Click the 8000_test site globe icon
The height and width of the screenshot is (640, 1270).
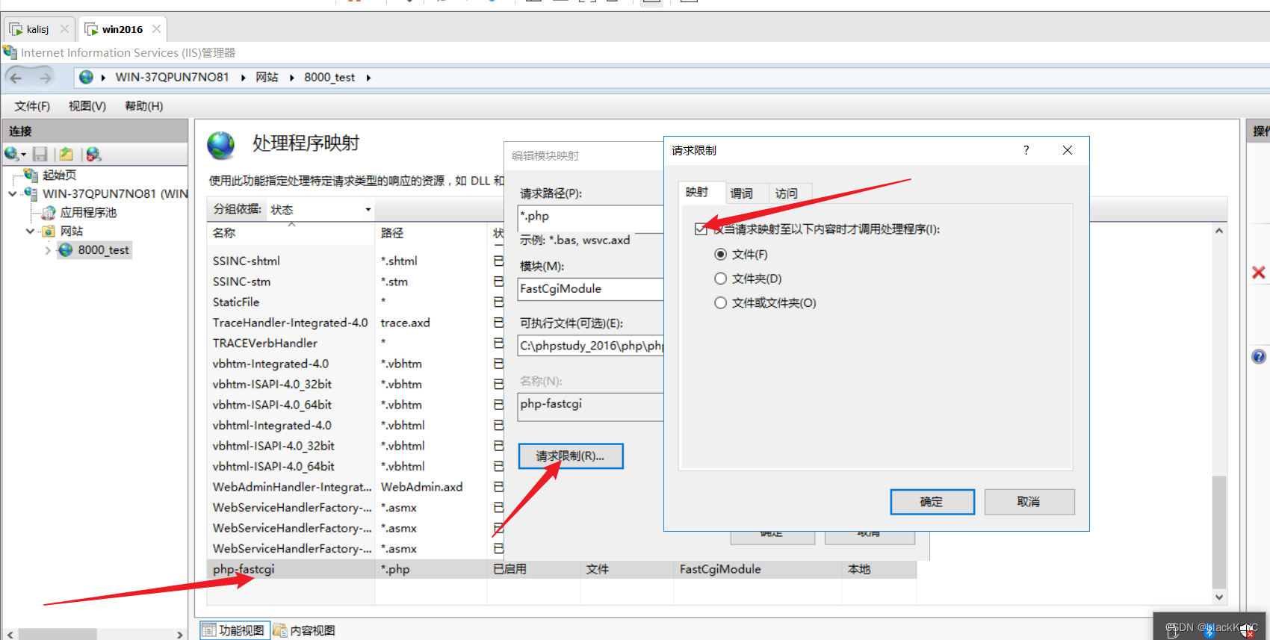pyautogui.click(x=66, y=249)
